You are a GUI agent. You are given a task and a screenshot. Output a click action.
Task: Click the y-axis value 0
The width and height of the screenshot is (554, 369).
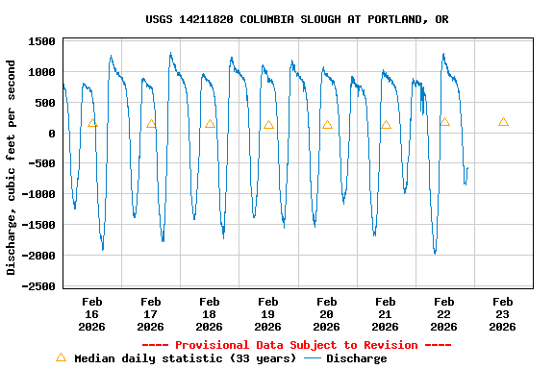click(52, 134)
